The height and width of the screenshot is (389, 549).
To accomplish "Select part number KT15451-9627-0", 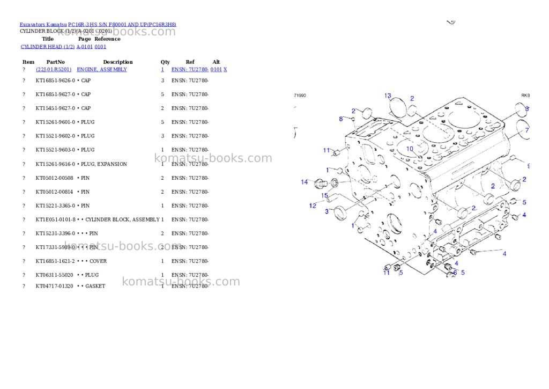I will (x=55, y=108).
